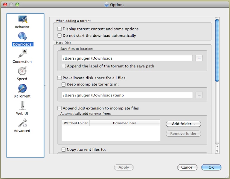The width and height of the screenshot is (230, 179).
Task: Enable Display torrent content and some options
Action: click(60, 29)
